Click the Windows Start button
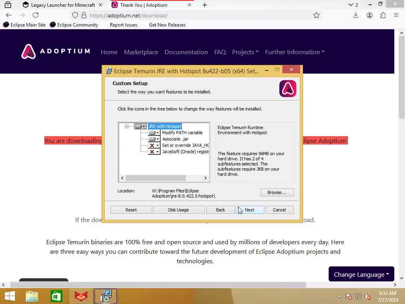405x304 pixels. tap(10, 296)
